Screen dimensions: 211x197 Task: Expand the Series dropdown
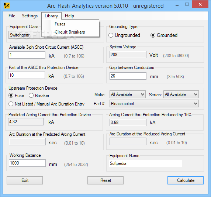pyautogui.click(x=181, y=94)
